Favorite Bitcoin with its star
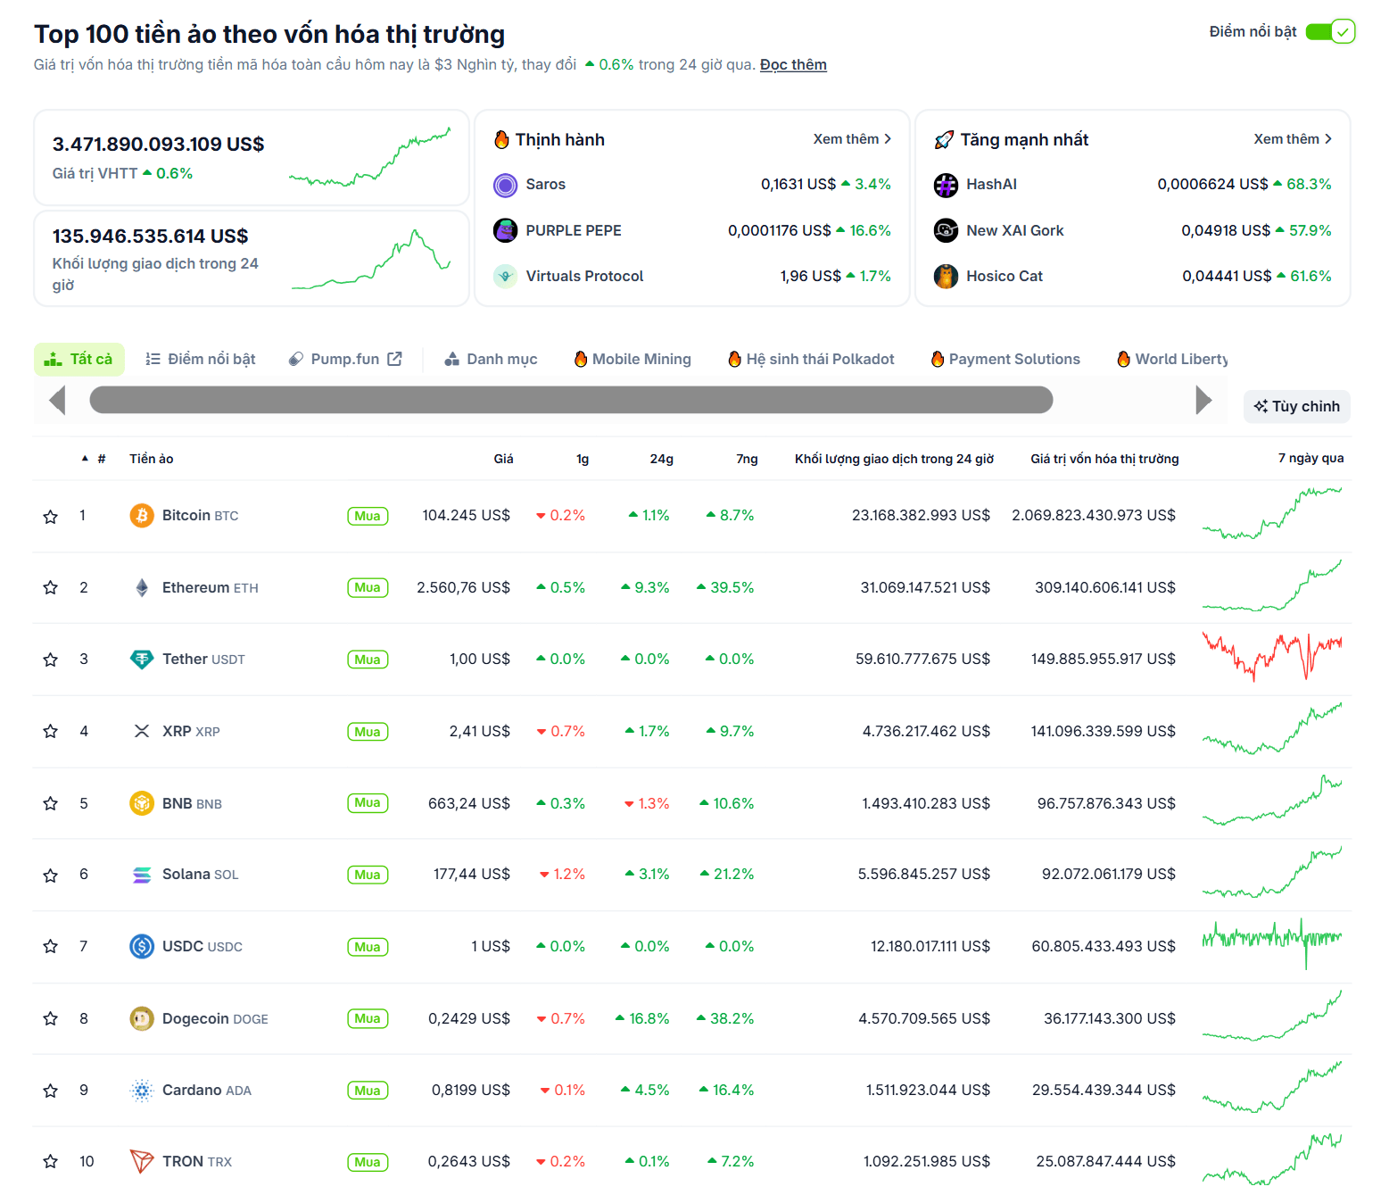 (51, 517)
